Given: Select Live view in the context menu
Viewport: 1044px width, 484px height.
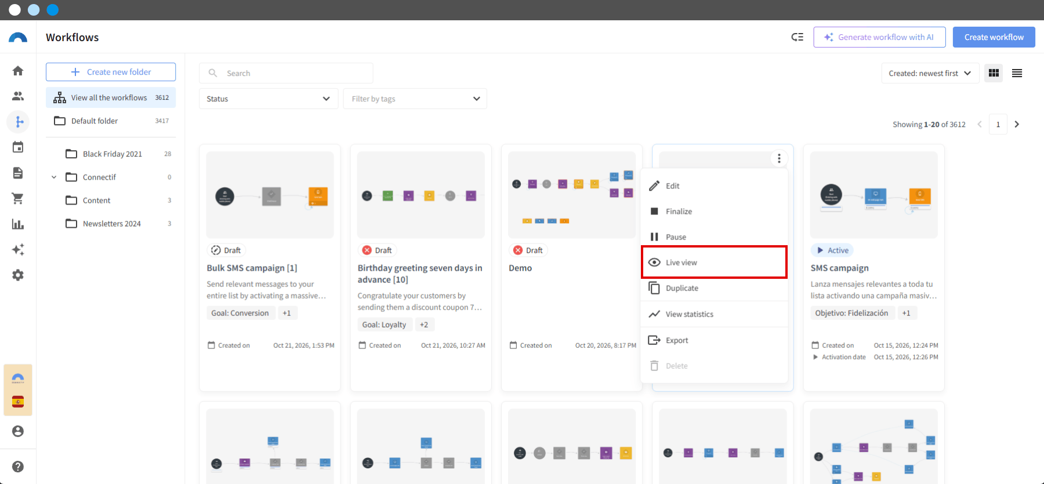Looking at the screenshot, I should (714, 262).
